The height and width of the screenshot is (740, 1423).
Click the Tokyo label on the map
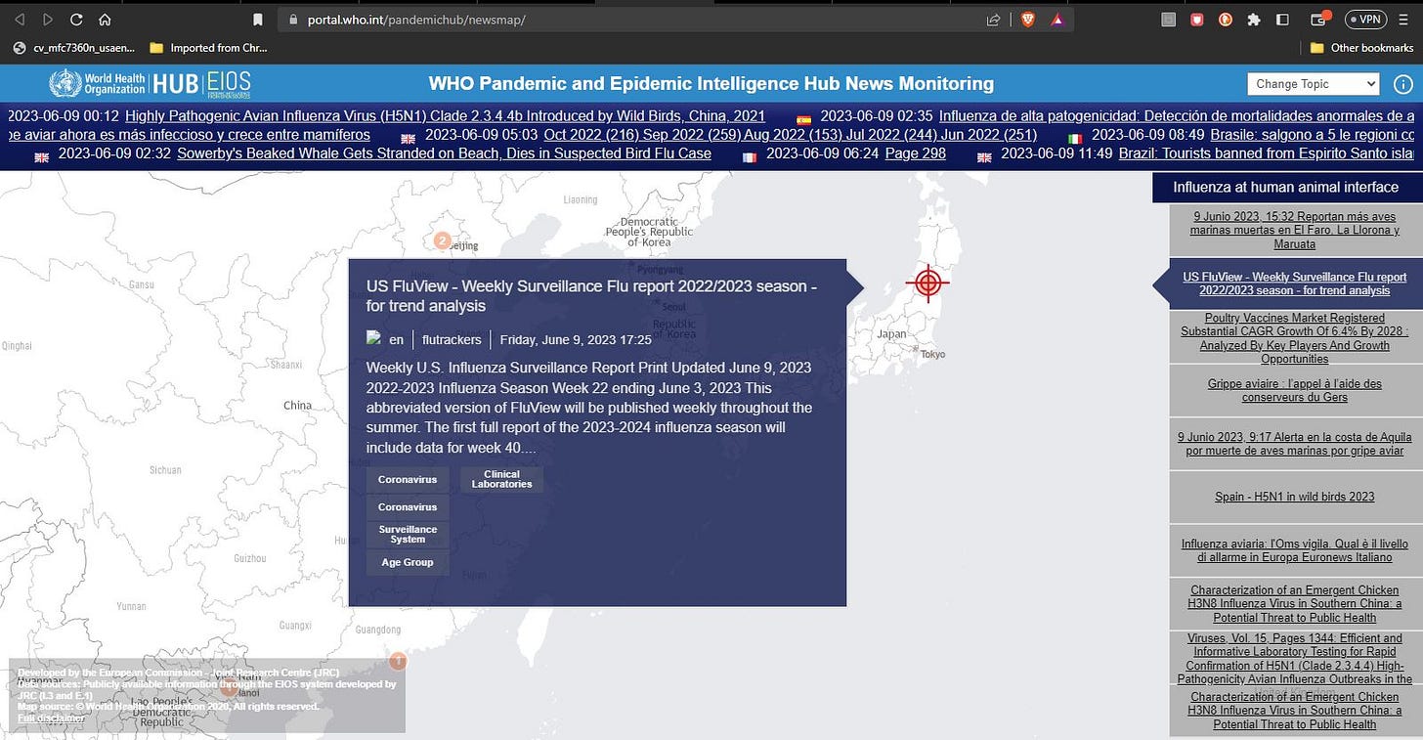click(x=932, y=354)
